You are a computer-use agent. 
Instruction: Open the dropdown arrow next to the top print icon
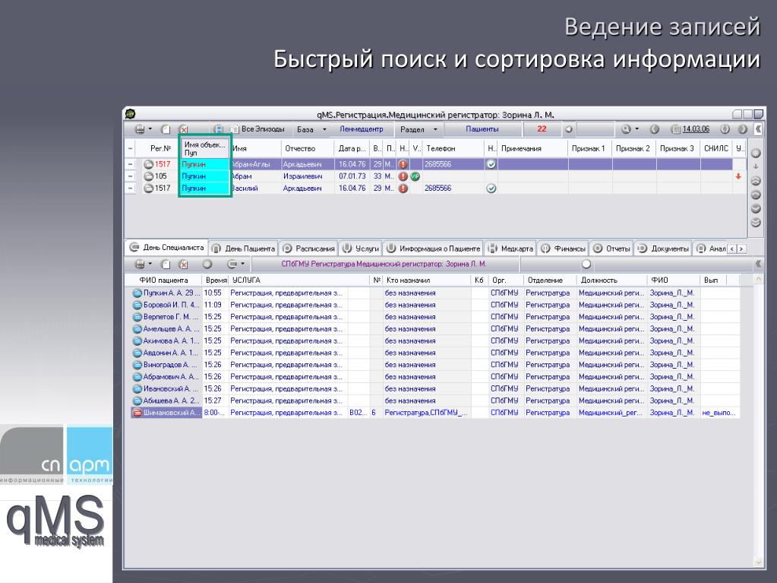150,129
